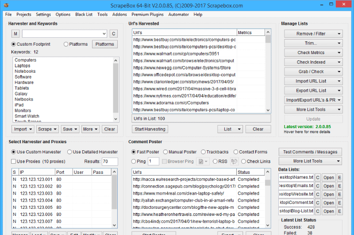Open the Export URL List dropdown
The width and height of the screenshot is (354, 235).
tap(313, 91)
